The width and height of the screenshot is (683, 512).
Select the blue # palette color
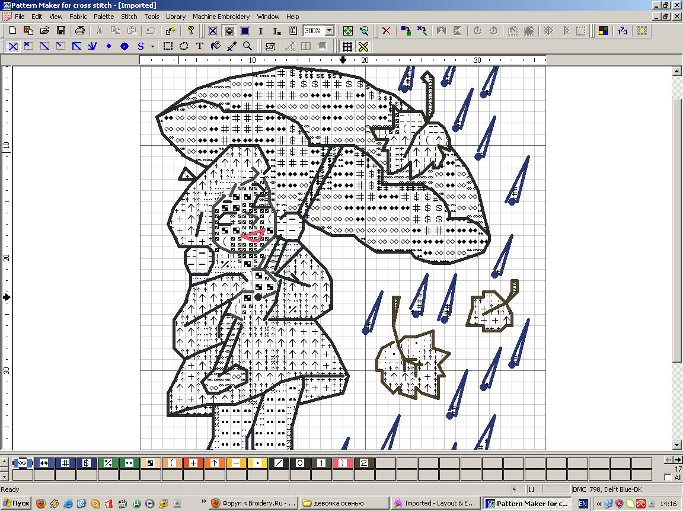[x=65, y=463]
